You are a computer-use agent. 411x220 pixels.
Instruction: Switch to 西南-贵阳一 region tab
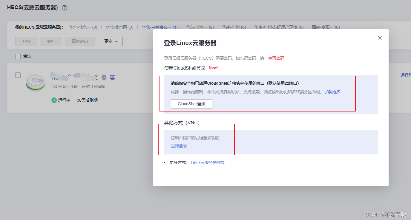point(326,27)
